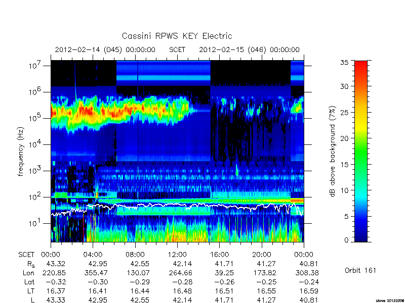Viewport: 405px width, 303px height.
Task: Click the colorbar value 15
Action: 345,165
